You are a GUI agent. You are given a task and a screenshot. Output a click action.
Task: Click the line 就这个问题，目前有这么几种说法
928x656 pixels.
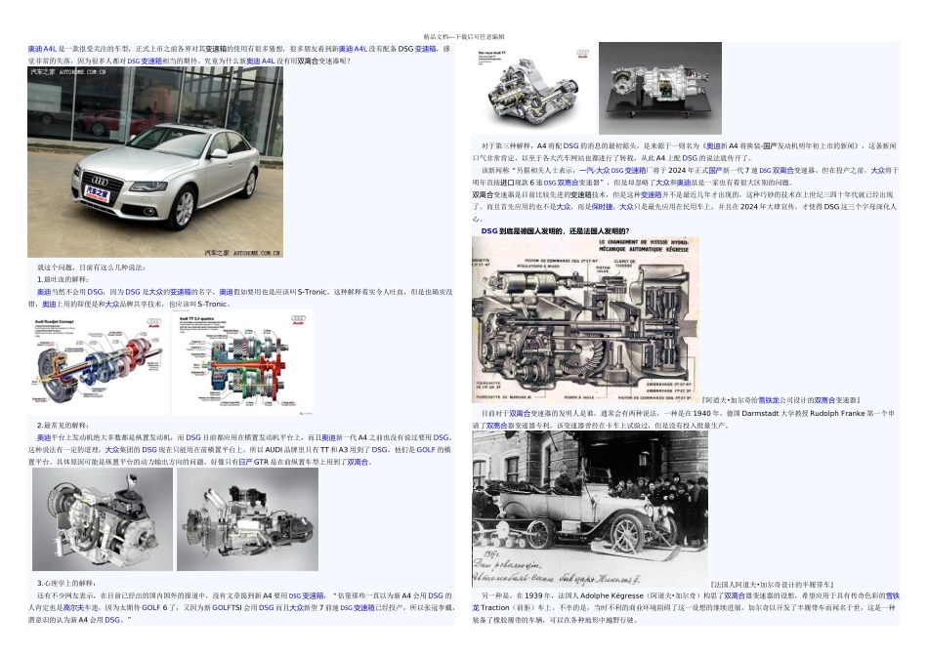tap(91, 267)
